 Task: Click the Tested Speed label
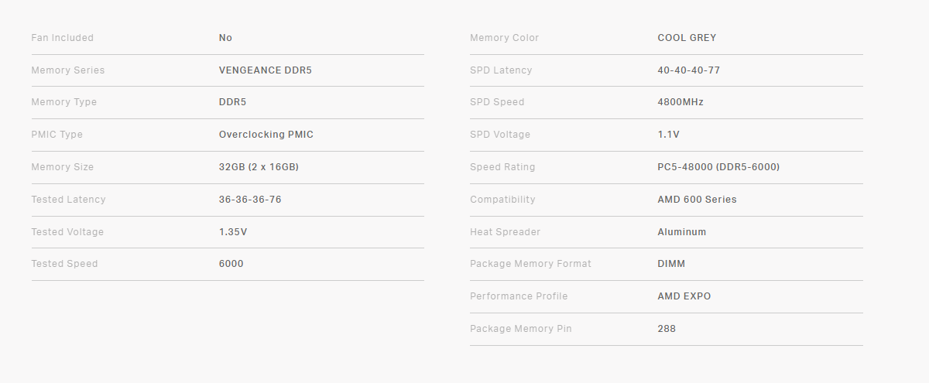pyautogui.click(x=64, y=264)
